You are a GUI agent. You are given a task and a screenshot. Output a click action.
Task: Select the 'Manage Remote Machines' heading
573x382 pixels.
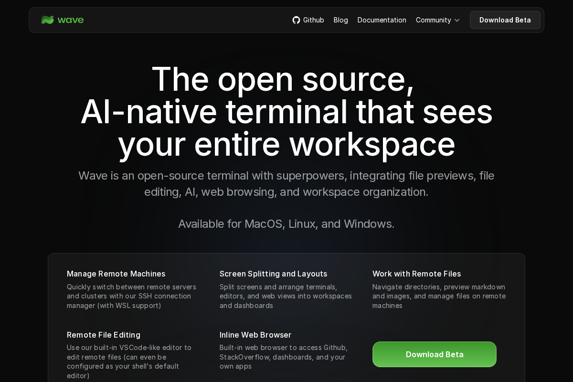click(116, 274)
